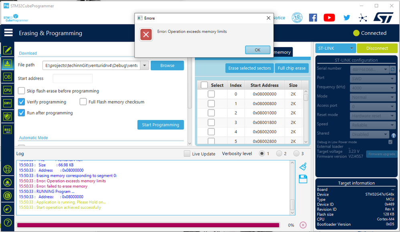Select the Erasing & Programming download icon
The image size is (400, 232).
(x=7, y=64)
